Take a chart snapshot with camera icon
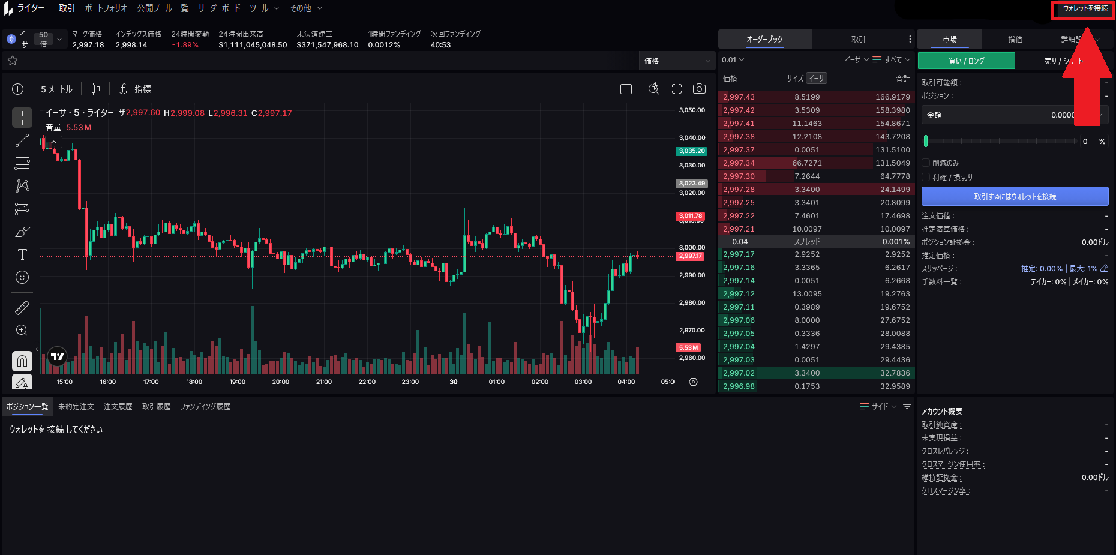 (x=699, y=89)
